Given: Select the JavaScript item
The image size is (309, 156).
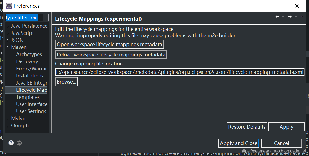Looking at the screenshot, I should tap(23, 33).
